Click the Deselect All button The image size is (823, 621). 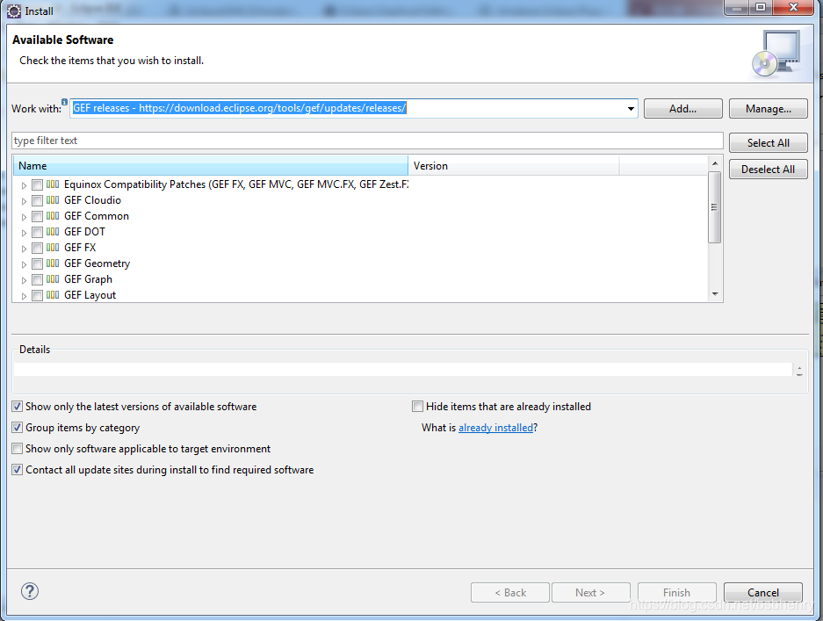(768, 169)
